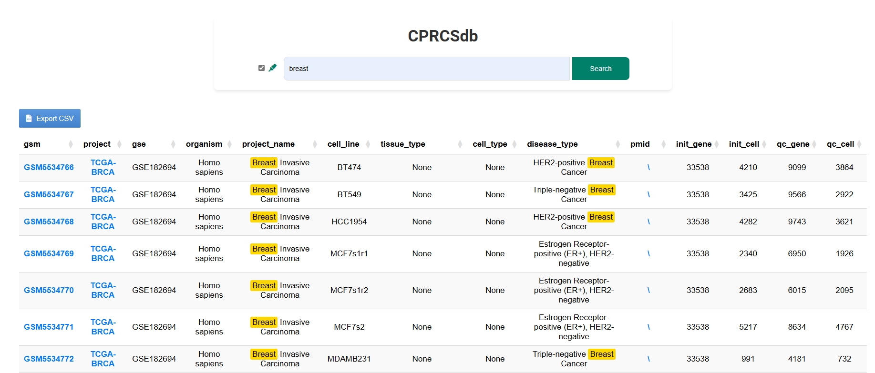Click the sort arrows for init_cell column
The height and width of the screenshot is (373, 875).
(x=764, y=144)
